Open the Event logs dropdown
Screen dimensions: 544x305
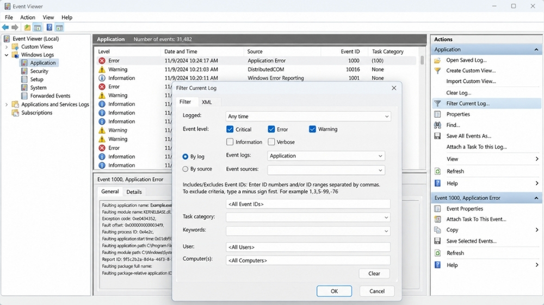tap(326, 156)
